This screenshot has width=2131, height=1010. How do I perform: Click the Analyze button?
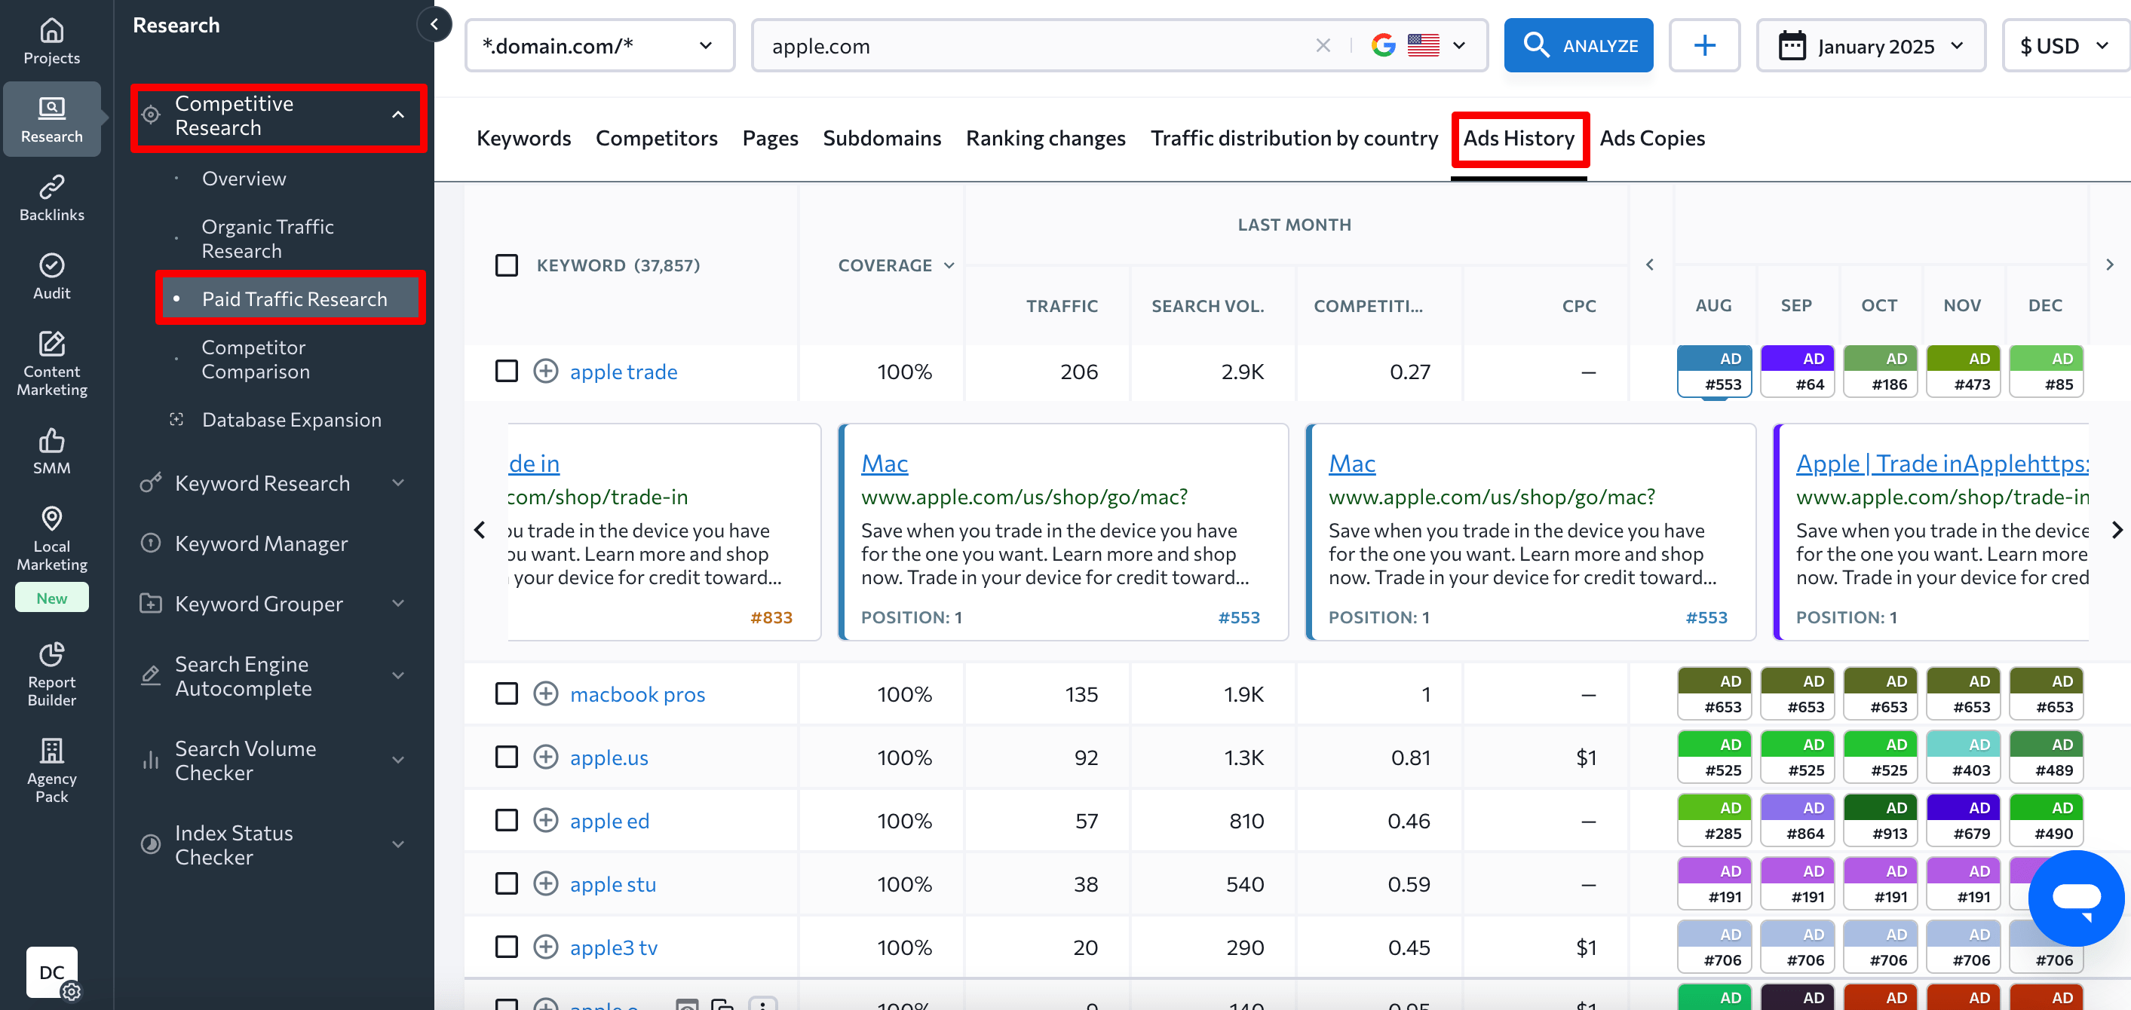[x=1578, y=45]
